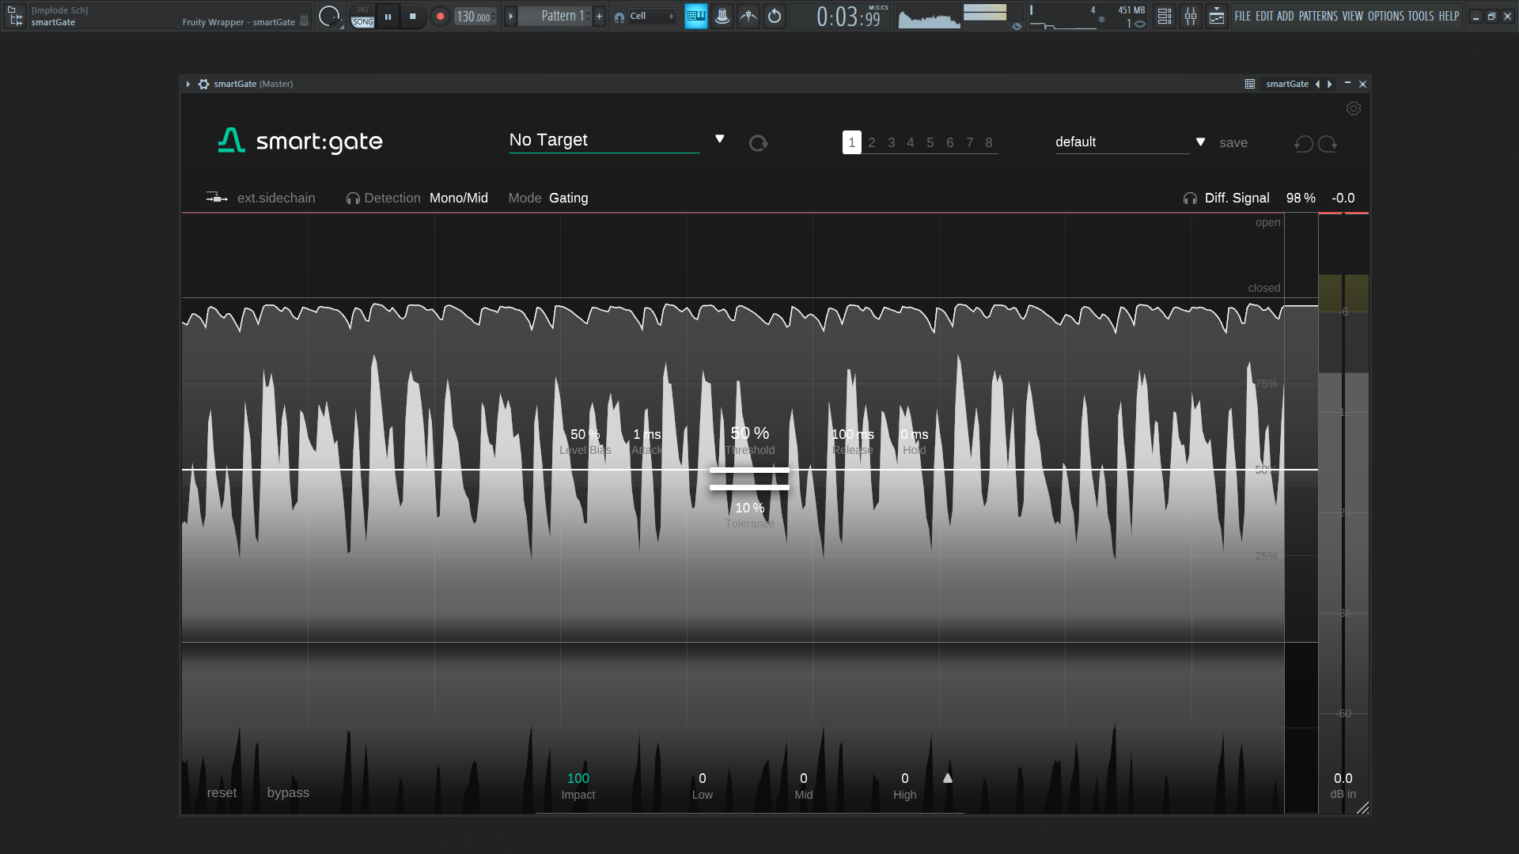Undo the last smart:gate change
This screenshot has height=854, width=1519.
[x=1304, y=143]
